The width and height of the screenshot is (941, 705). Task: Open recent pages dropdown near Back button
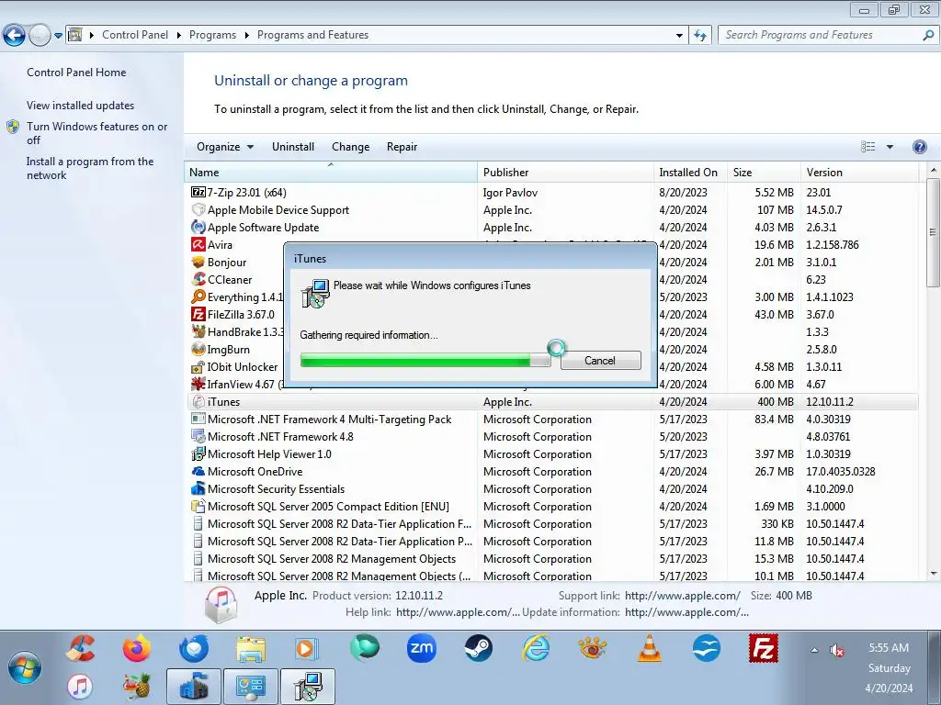tap(58, 36)
